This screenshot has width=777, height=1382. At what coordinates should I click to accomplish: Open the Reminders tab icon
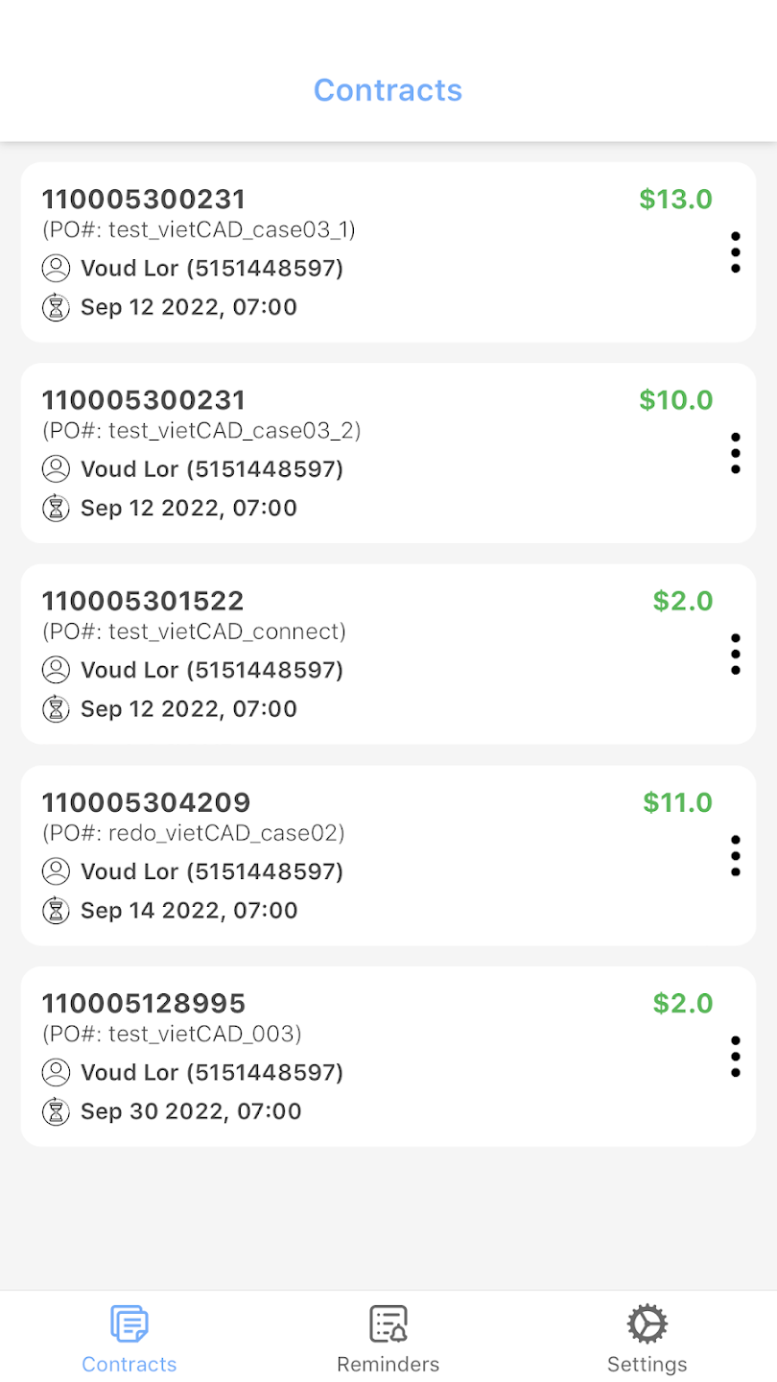pyautogui.click(x=388, y=1324)
